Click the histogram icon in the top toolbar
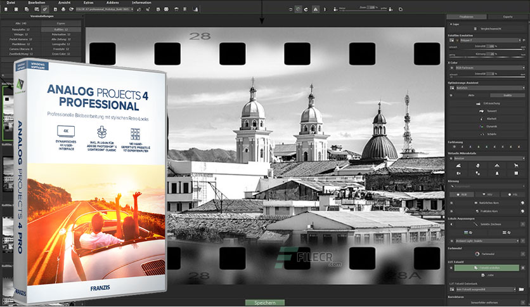Viewport: 530px width, 307px height. (x=195, y=9)
